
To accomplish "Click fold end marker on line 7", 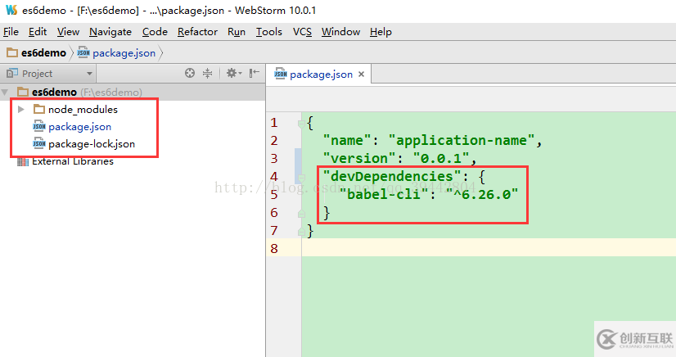I will click(x=301, y=232).
